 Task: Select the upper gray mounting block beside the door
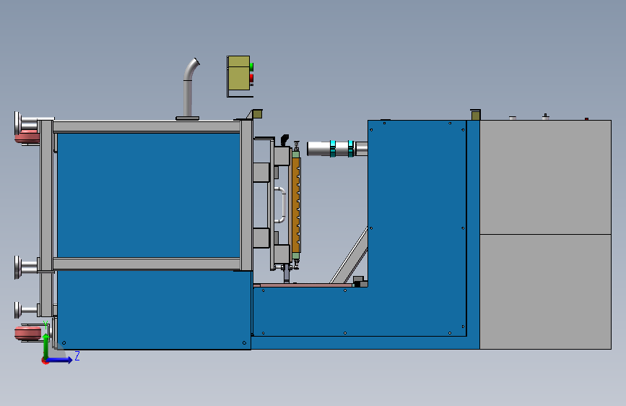click(261, 172)
